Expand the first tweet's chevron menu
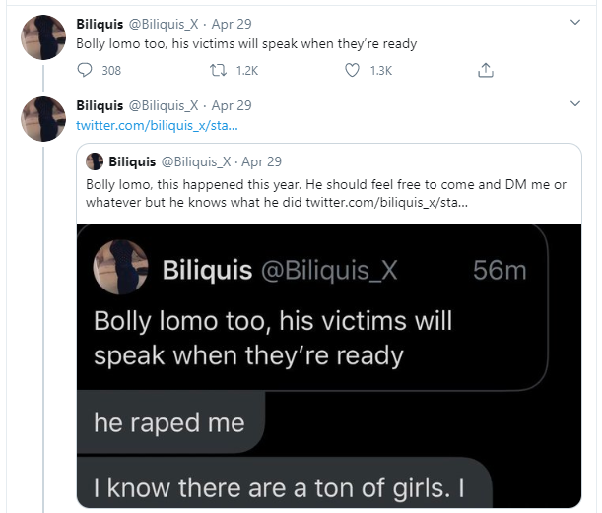602x513 pixels. pos(576,22)
